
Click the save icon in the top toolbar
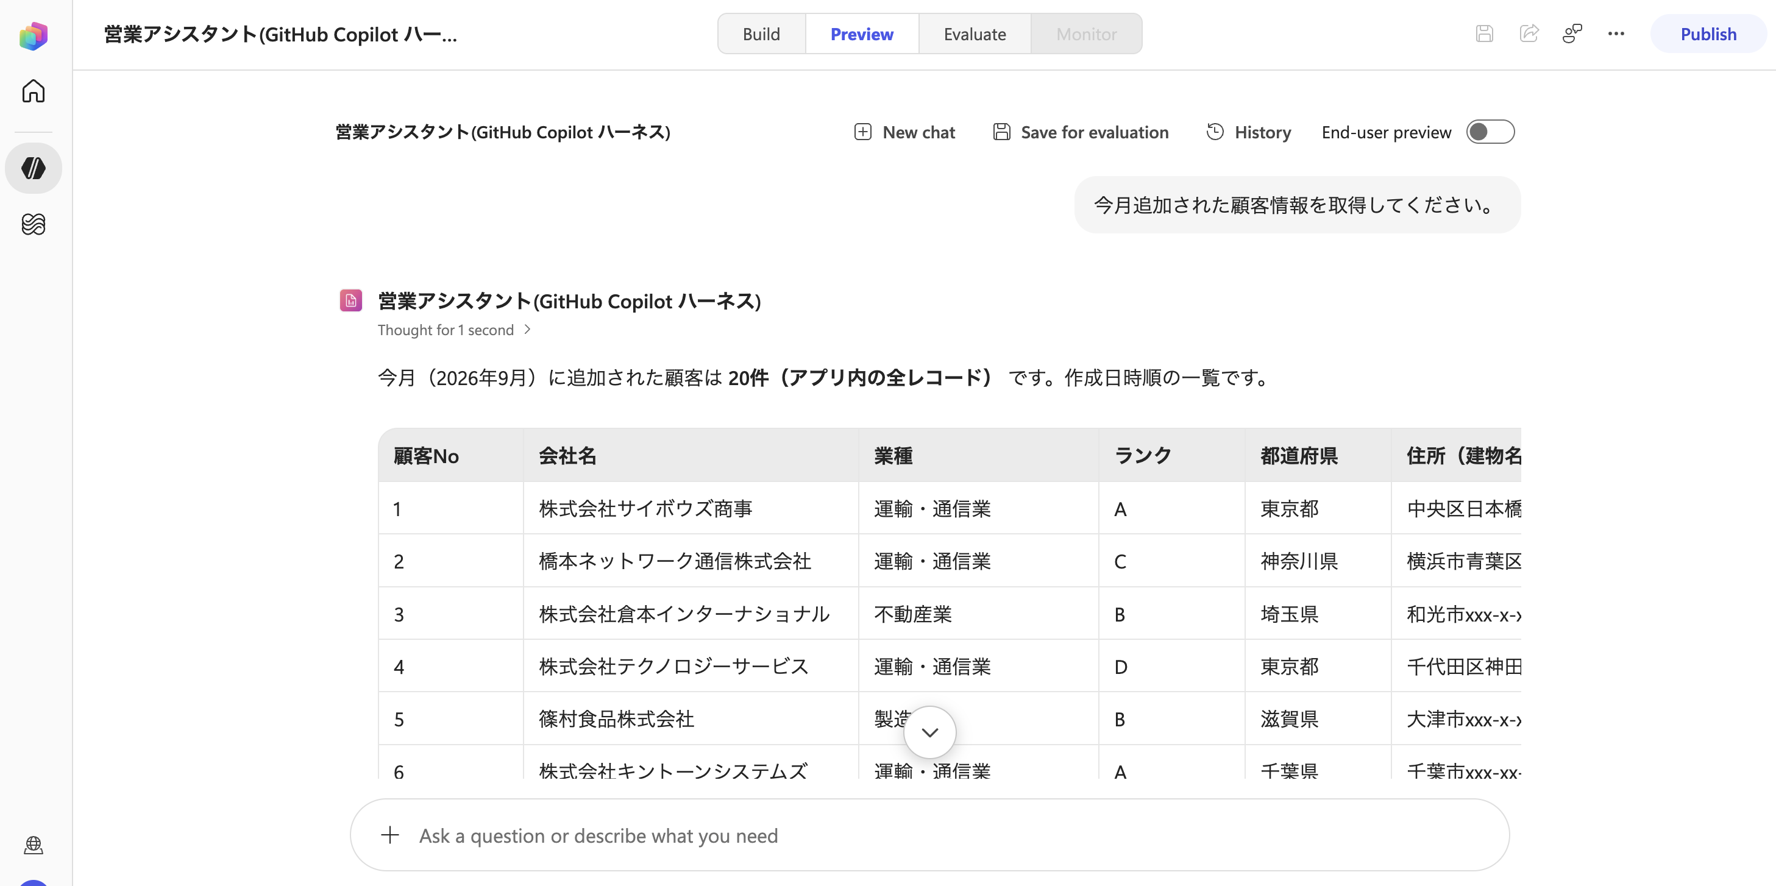pos(1484,34)
